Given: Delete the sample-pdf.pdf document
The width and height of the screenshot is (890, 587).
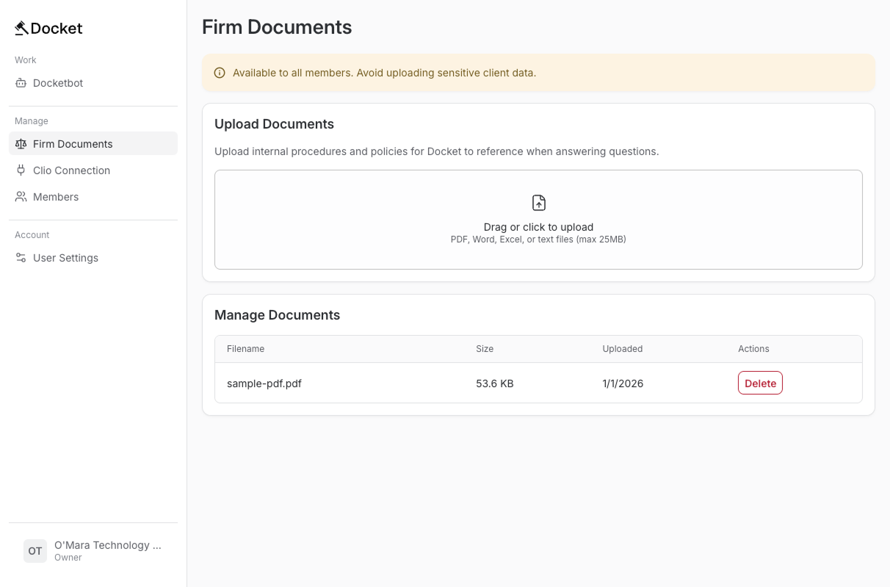Looking at the screenshot, I should pos(760,383).
